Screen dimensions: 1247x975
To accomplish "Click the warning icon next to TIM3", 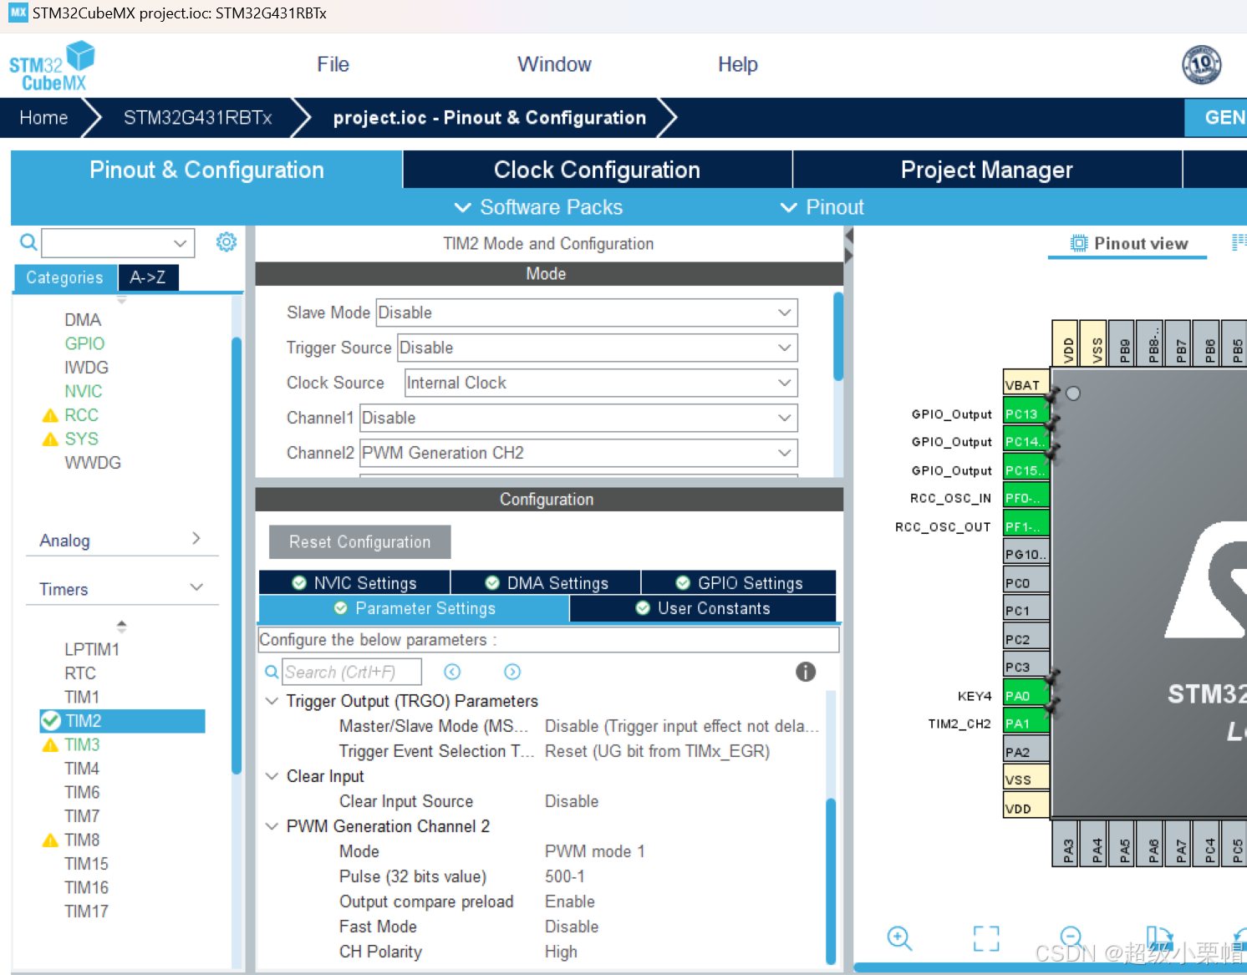I will pos(50,745).
